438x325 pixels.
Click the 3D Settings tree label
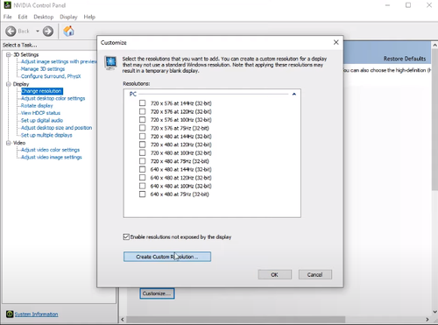point(26,54)
